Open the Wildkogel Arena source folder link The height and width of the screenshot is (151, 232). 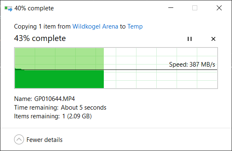pyautogui.click(x=95, y=26)
